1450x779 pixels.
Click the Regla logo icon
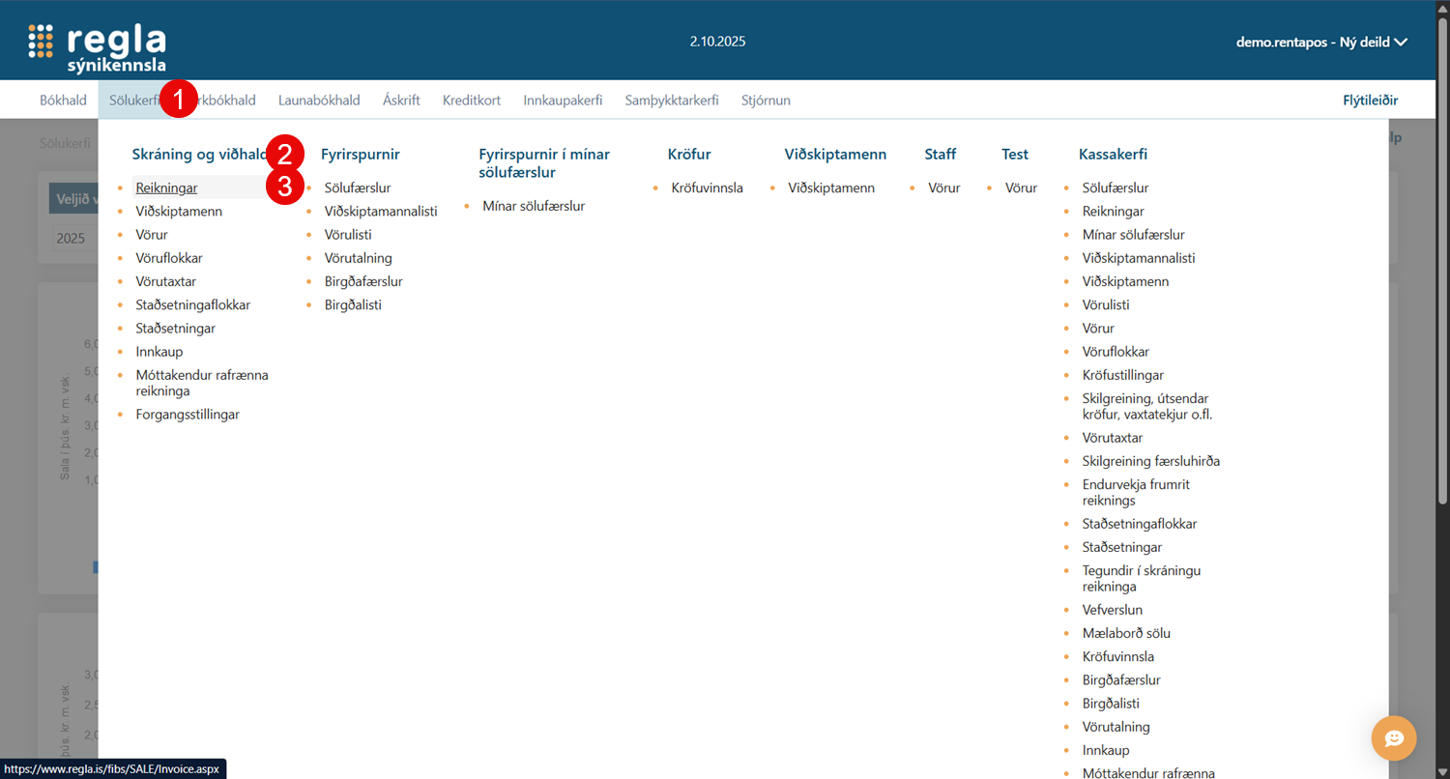click(x=41, y=42)
